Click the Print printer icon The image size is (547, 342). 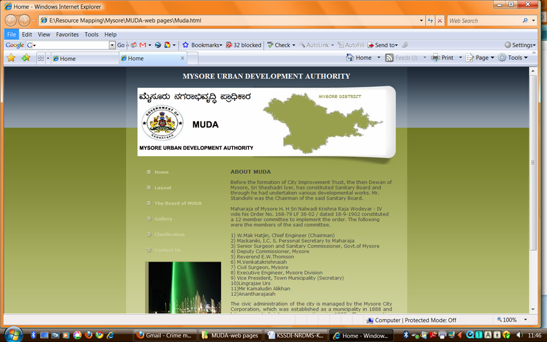click(436, 58)
